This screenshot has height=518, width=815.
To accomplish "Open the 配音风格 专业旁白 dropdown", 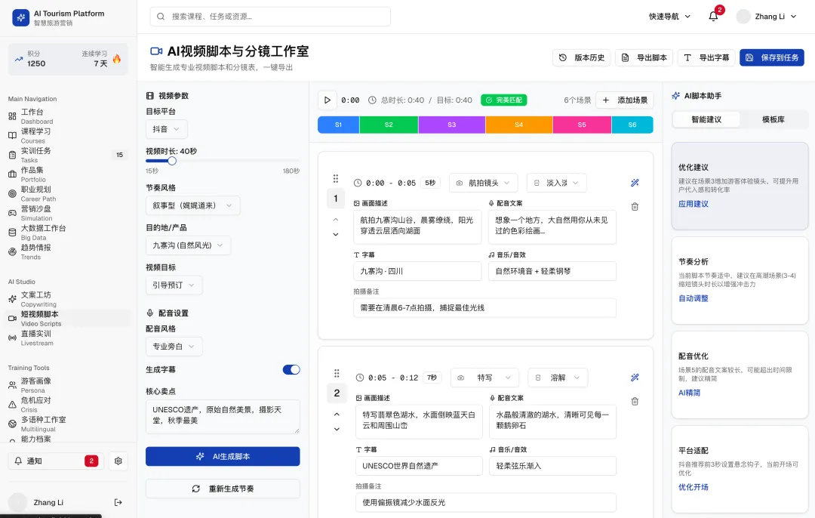I will [174, 347].
